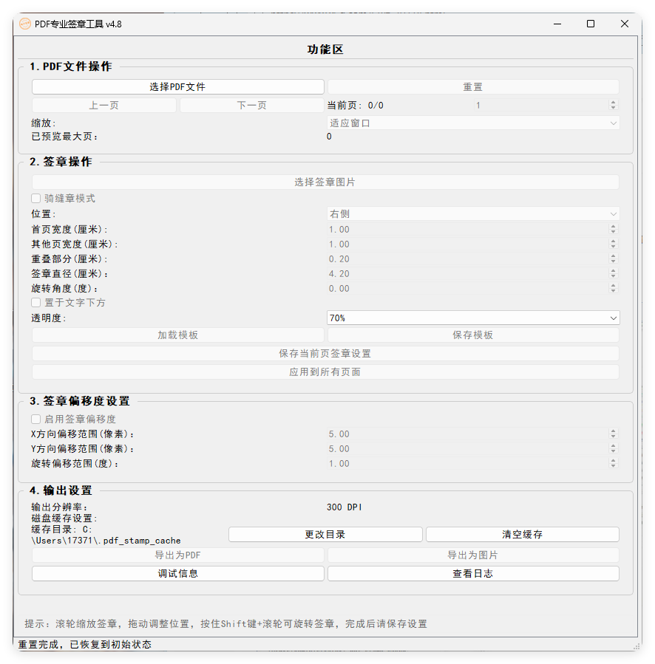Toggle 置于文字下方 option
Viewport: 655px width, 664px height.
pyautogui.click(x=35, y=302)
